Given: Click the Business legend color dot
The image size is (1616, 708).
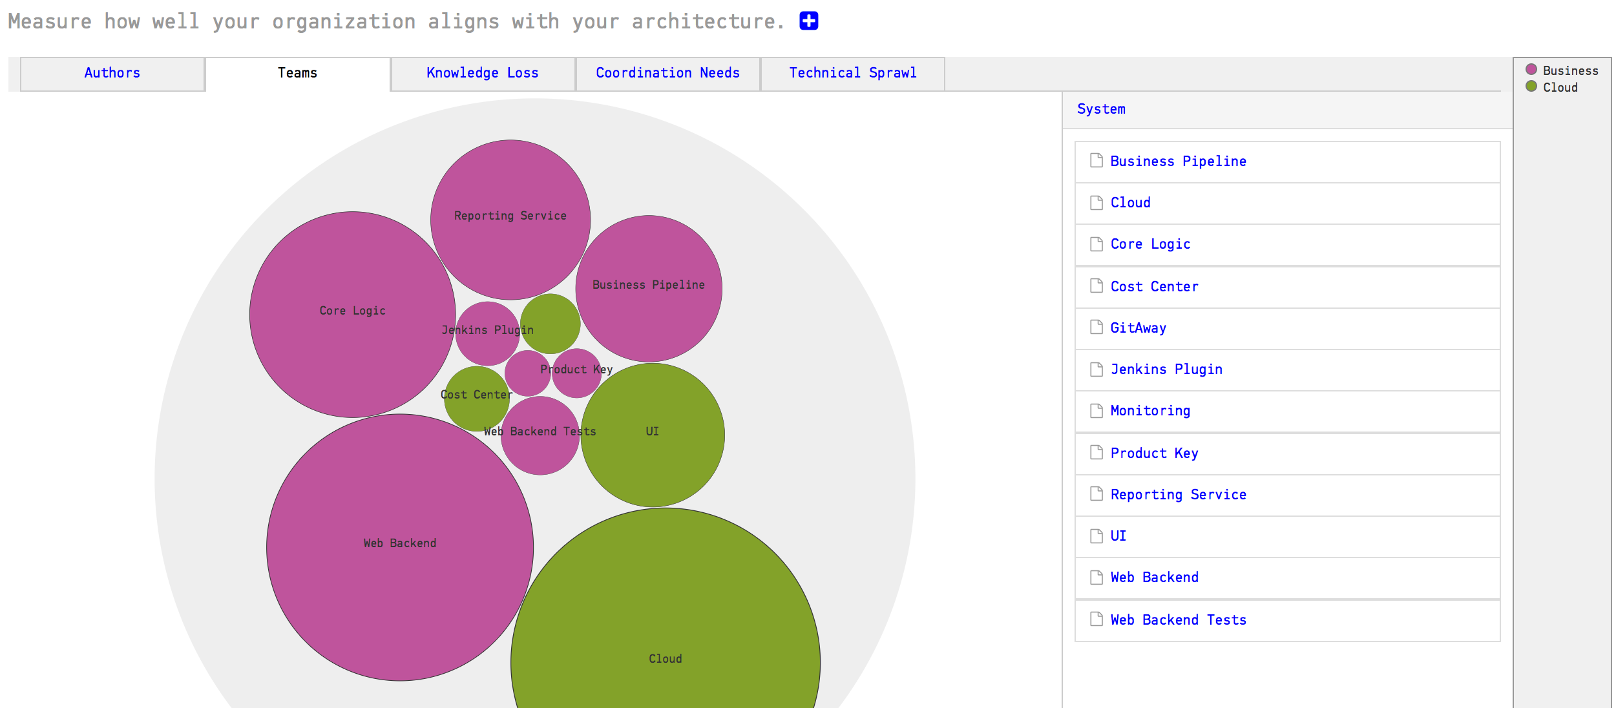Looking at the screenshot, I should click(1531, 69).
